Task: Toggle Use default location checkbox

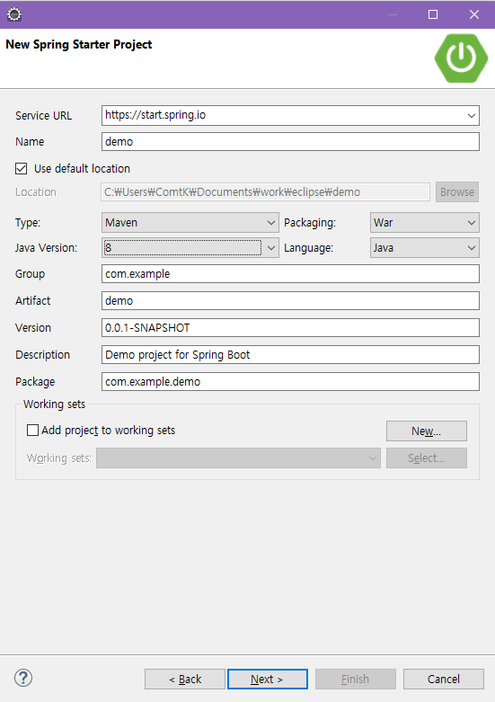Action: (x=21, y=168)
